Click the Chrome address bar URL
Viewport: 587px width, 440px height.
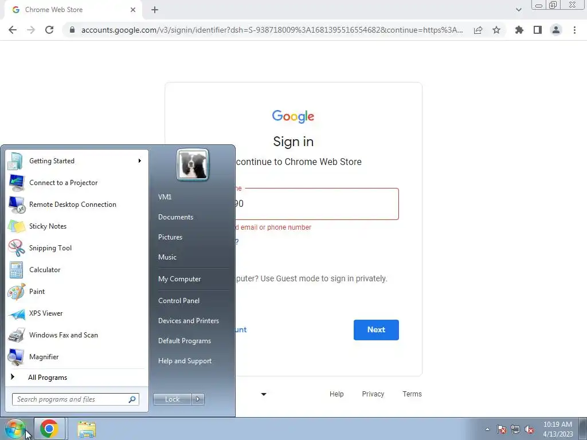tap(272, 30)
